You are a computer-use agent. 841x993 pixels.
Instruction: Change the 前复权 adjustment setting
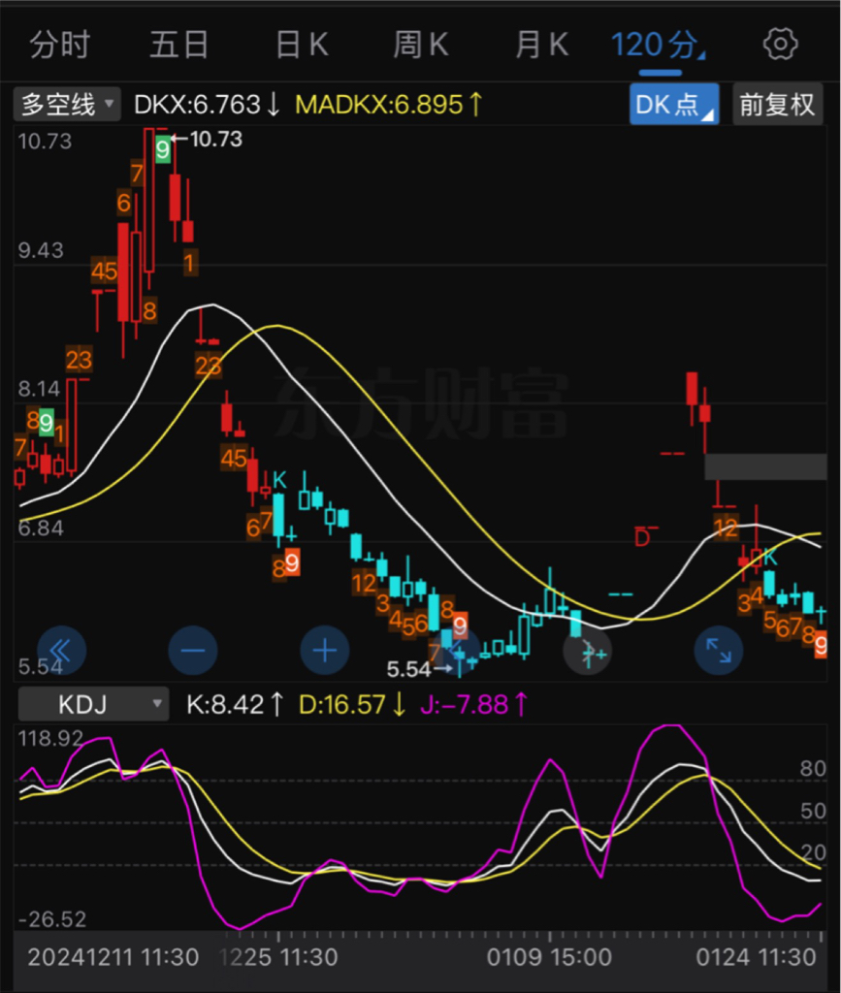pos(778,104)
